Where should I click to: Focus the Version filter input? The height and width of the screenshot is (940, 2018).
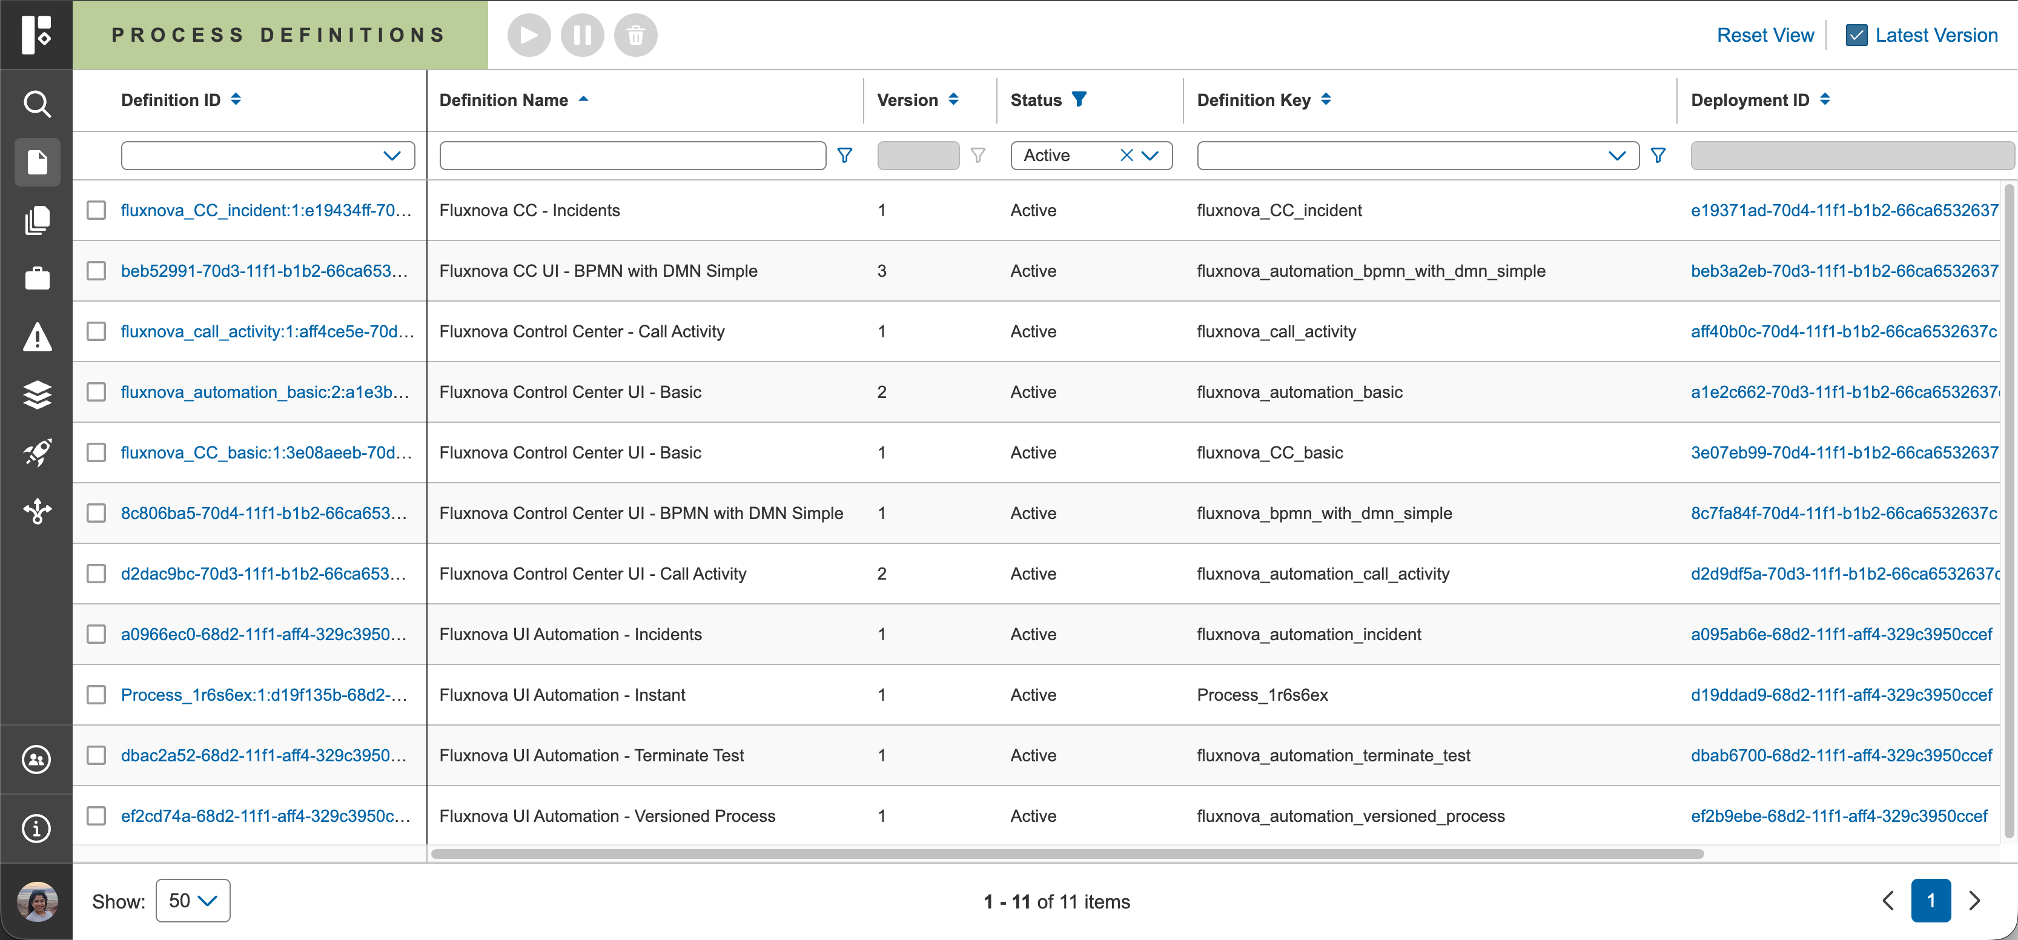[918, 155]
